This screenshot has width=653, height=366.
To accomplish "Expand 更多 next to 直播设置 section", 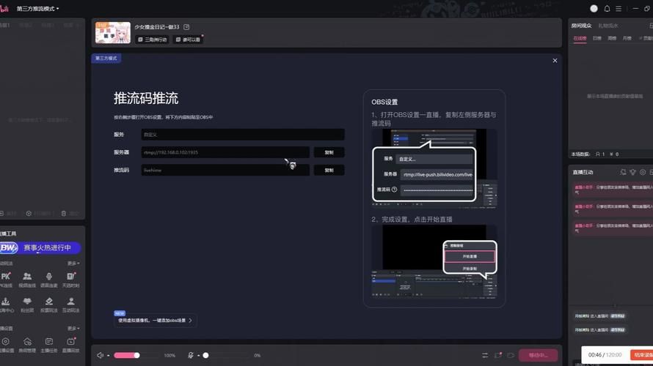I will tap(73, 329).
